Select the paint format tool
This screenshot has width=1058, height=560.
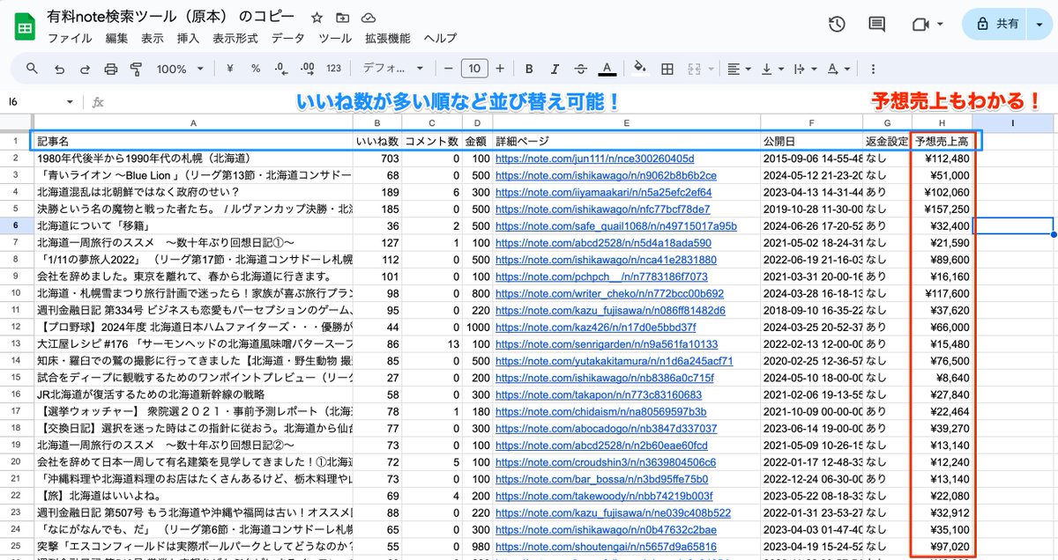[136, 69]
